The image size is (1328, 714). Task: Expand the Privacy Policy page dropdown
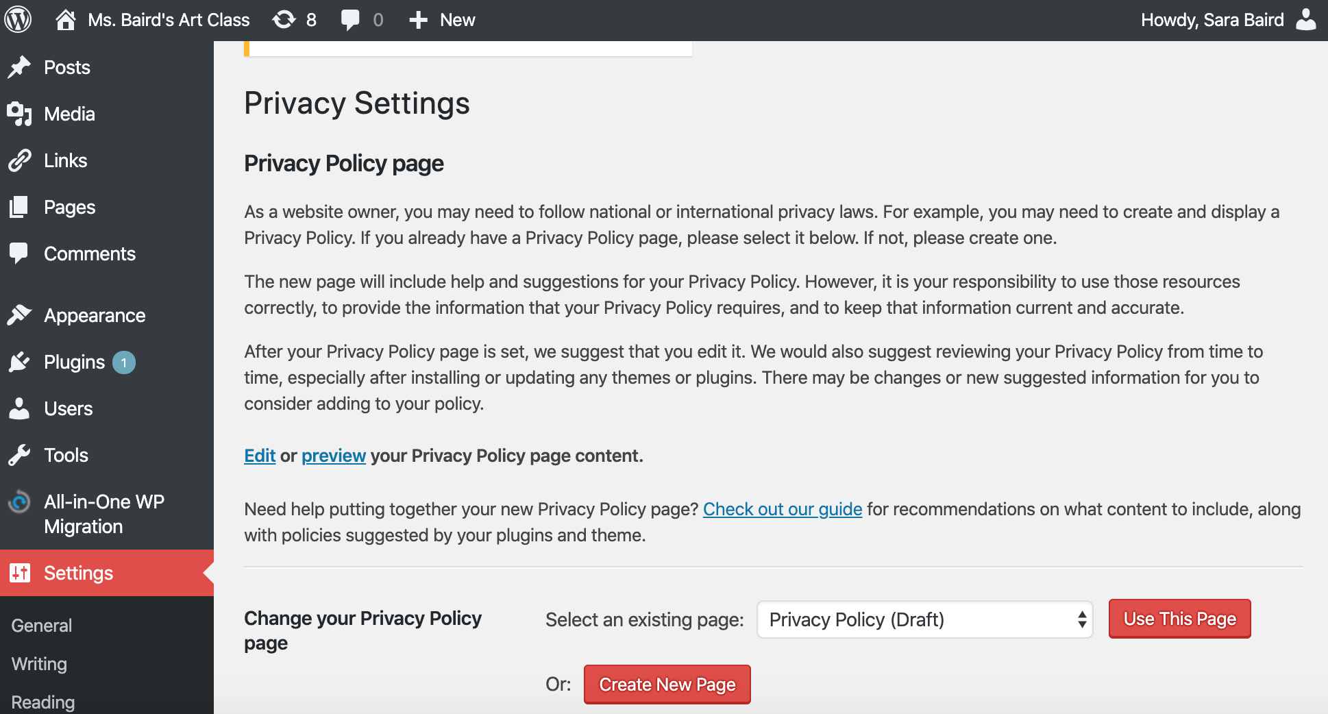(x=924, y=619)
